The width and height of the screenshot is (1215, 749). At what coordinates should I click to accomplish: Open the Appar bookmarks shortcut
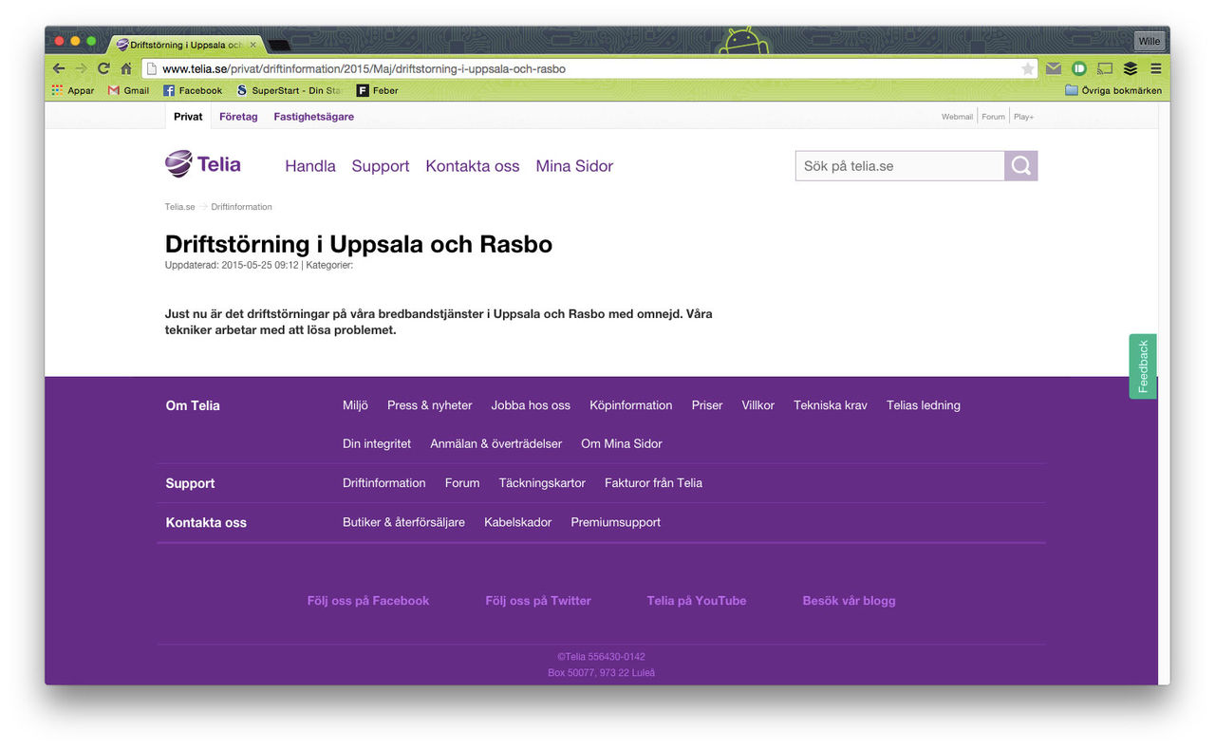pos(73,90)
